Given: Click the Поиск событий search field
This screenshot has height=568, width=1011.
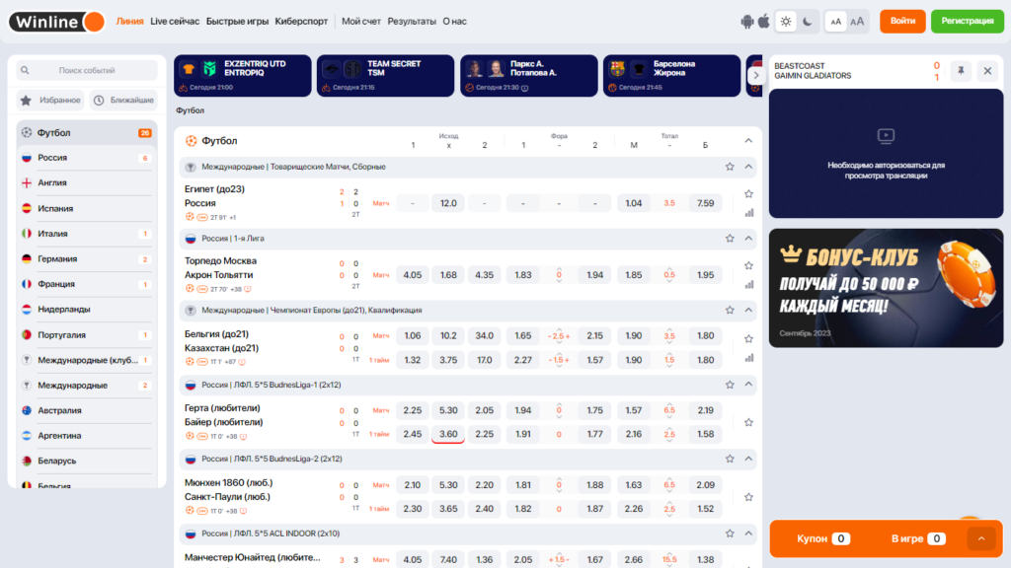Looking at the screenshot, I should (x=87, y=70).
